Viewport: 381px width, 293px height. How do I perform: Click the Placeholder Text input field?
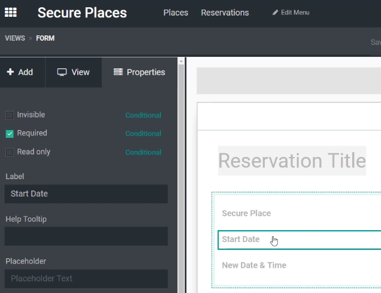[x=86, y=279]
